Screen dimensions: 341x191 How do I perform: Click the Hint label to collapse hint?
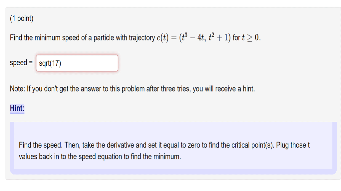(x=16, y=108)
